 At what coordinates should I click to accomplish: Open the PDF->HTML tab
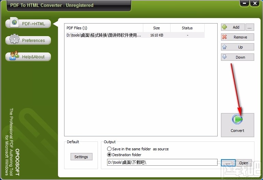pos(28,24)
